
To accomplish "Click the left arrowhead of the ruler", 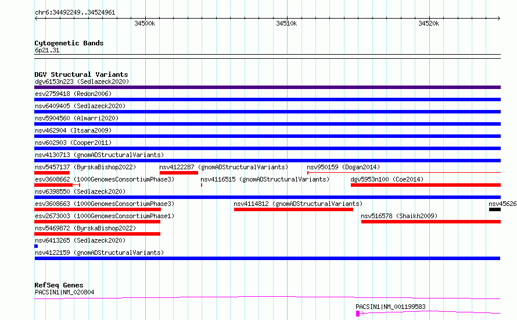I will [36, 18].
